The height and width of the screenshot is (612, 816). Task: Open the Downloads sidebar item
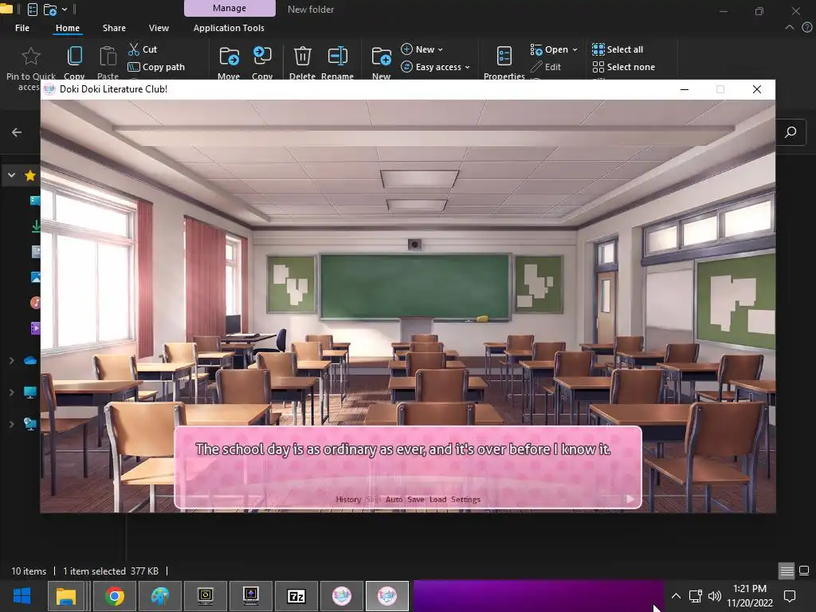35,226
